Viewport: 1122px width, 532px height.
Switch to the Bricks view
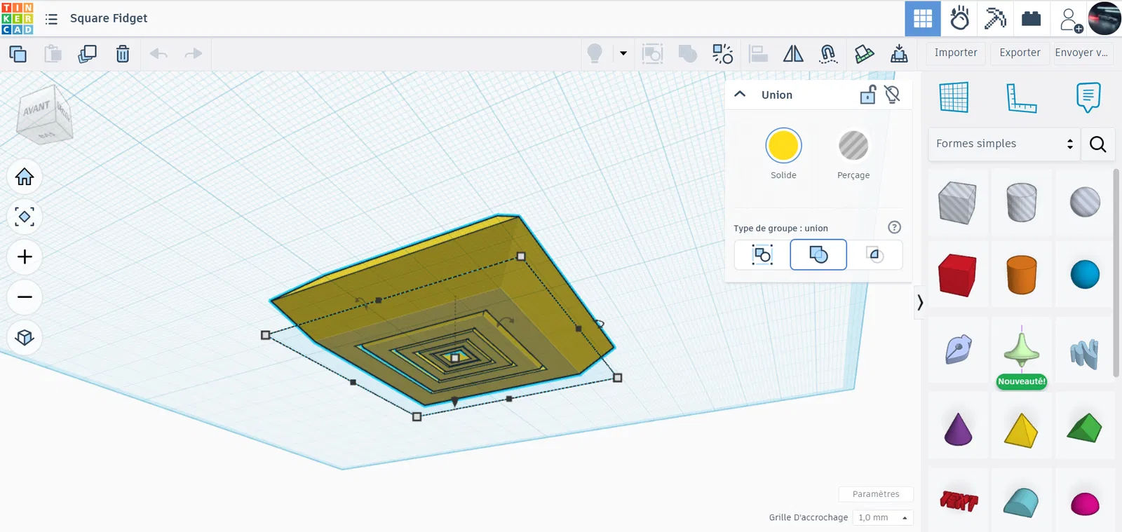point(1031,19)
